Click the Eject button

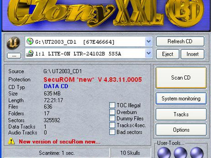pyautogui.click(x=168, y=54)
